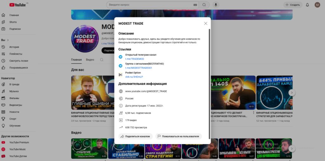Open the 8:15 video thumbnail
This screenshot has width=325, height=161.
pyautogui.click(x=233, y=93)
